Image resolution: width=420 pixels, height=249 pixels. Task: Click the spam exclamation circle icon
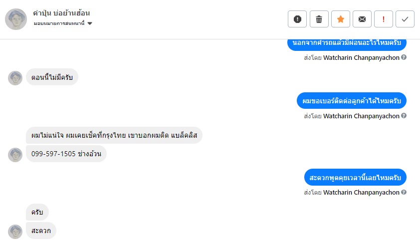tap(297, 19)
